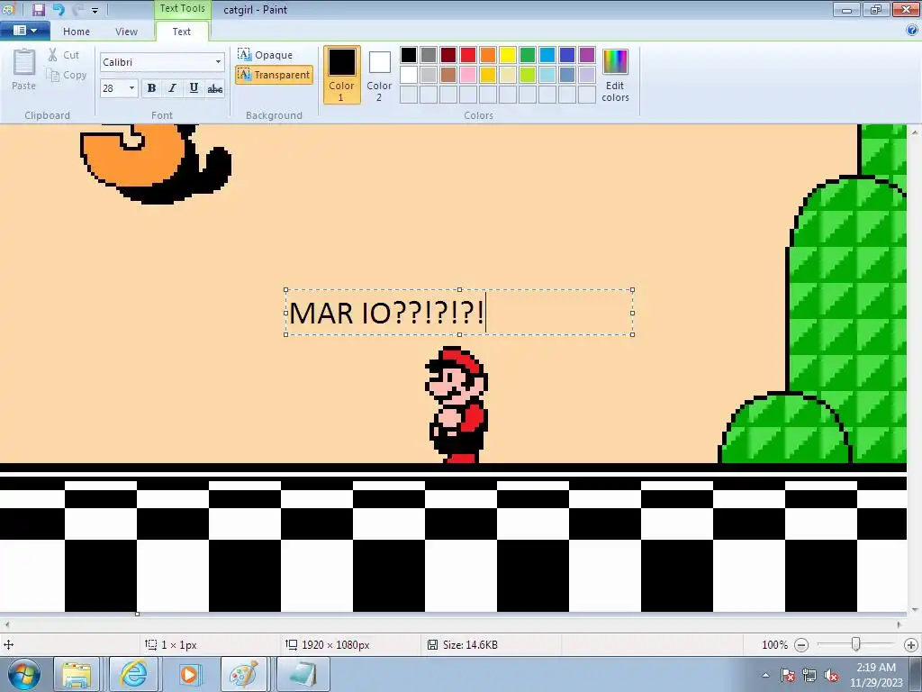Pick the purple color swatch
Screen dimensions: 922x692
coord(587,55)
